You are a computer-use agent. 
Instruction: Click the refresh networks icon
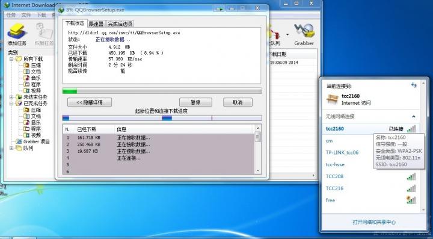point(414,85)
